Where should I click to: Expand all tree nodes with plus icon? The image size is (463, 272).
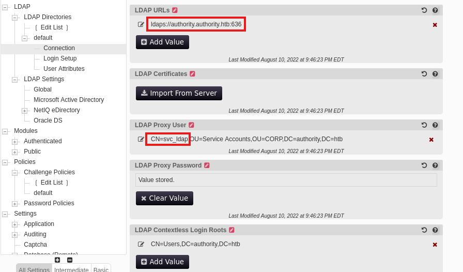(57, 260)
